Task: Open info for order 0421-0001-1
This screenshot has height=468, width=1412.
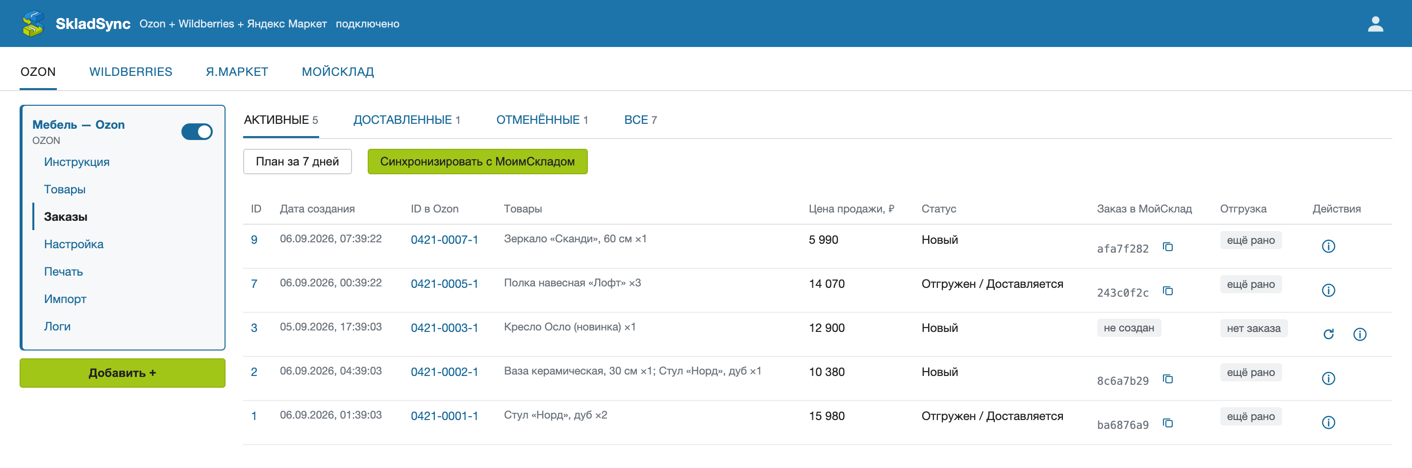Action: pos(1328,422)
